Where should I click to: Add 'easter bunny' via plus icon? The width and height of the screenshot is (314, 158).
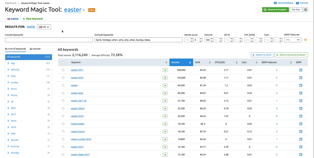(165, 132)
